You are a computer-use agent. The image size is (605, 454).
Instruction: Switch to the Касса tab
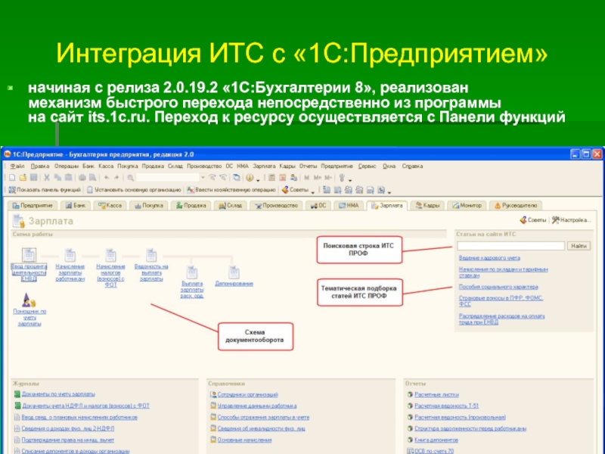(x=110, y=205)
